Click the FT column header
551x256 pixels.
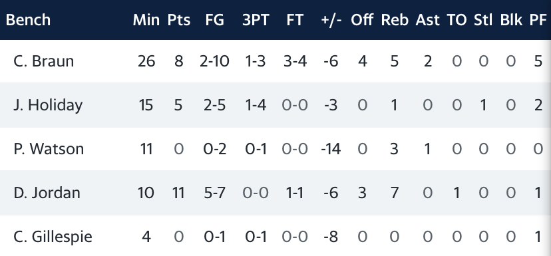[295, 20]
